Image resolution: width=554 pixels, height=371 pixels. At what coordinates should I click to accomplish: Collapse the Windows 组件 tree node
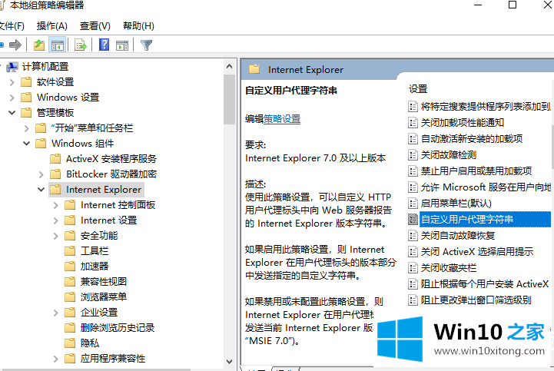click(x=26, y=144)
